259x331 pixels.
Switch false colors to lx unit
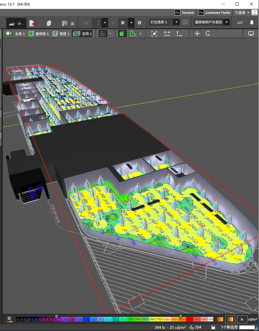point(242,319)
